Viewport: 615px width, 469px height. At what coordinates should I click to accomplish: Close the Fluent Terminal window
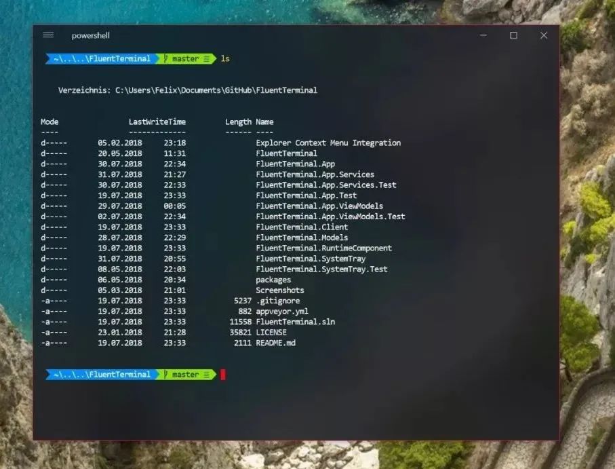click(x=544, y=35)
